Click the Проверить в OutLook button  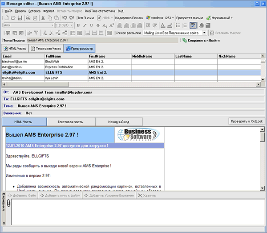coord(247,121)
